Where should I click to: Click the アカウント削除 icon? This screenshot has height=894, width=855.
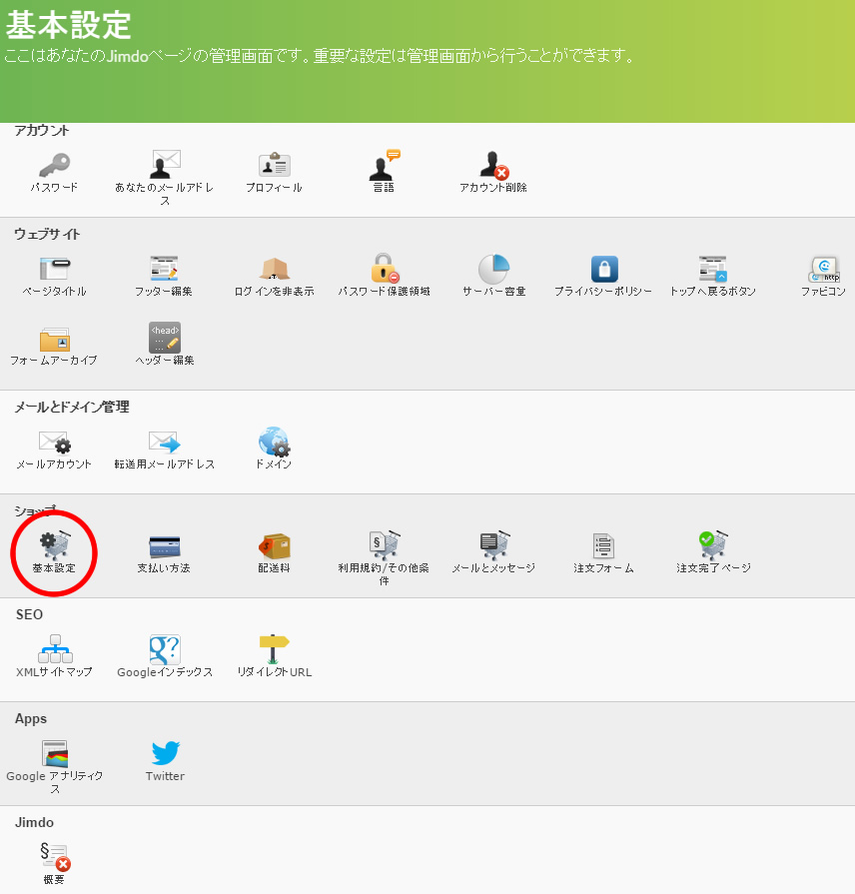(x=493, y=166)
